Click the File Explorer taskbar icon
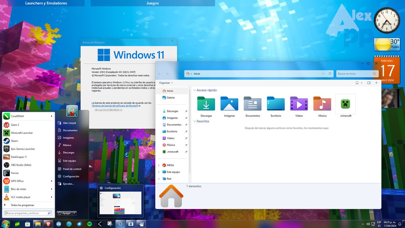This screenshot has width=405, height=228. pos(38,224)
